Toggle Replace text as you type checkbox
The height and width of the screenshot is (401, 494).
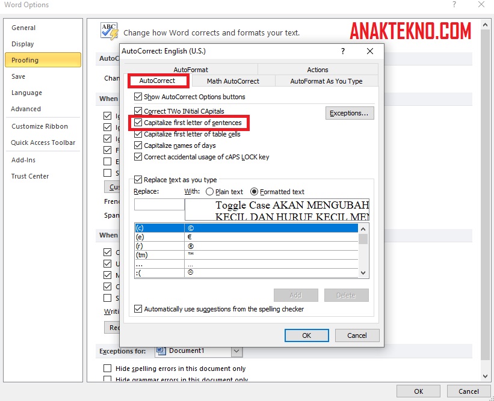point(138,179)
